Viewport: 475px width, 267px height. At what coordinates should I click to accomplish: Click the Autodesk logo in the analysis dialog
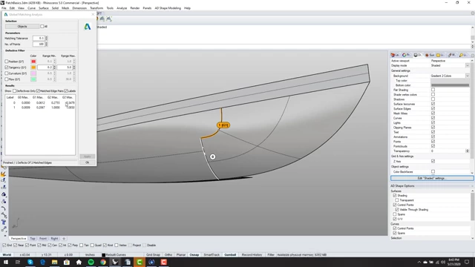click(x=88, y=27)
